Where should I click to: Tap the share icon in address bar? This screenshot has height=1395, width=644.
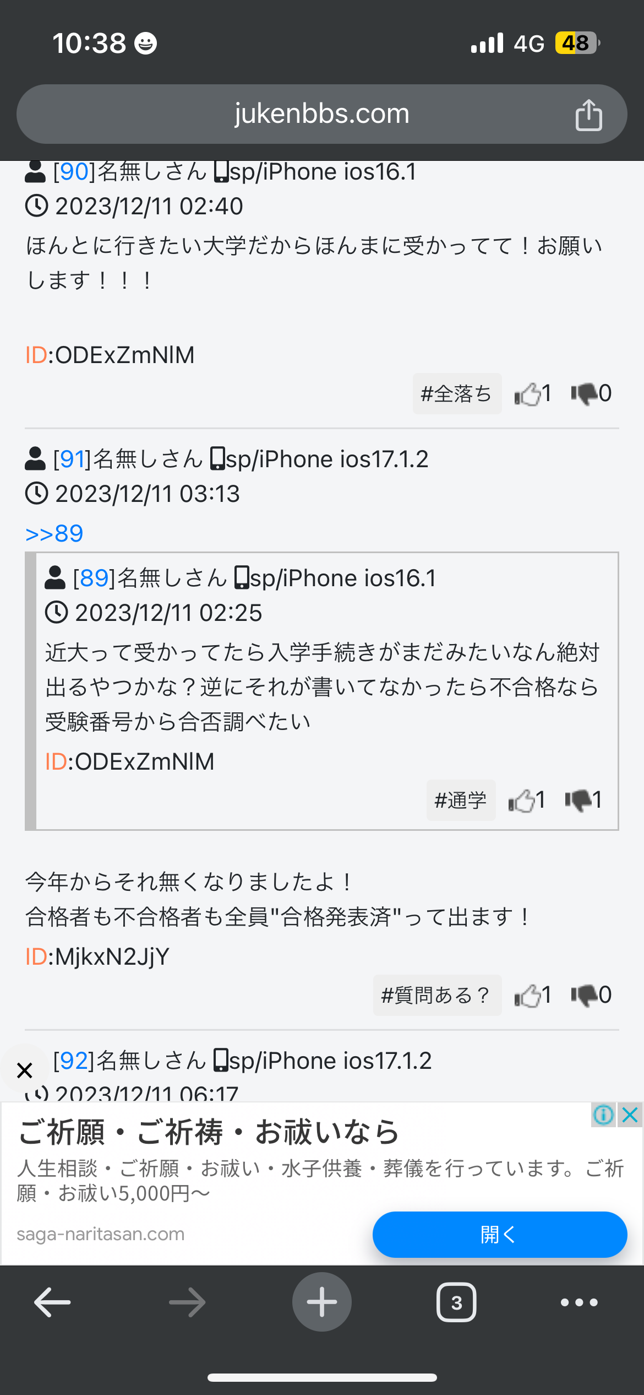point(588,115)
